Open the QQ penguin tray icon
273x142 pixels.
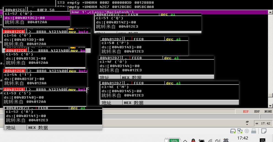(193, 141)
